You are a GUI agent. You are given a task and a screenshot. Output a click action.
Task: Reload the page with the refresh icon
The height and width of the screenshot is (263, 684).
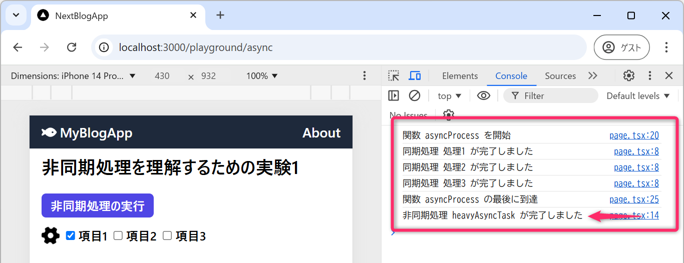[x=72, y=47]
